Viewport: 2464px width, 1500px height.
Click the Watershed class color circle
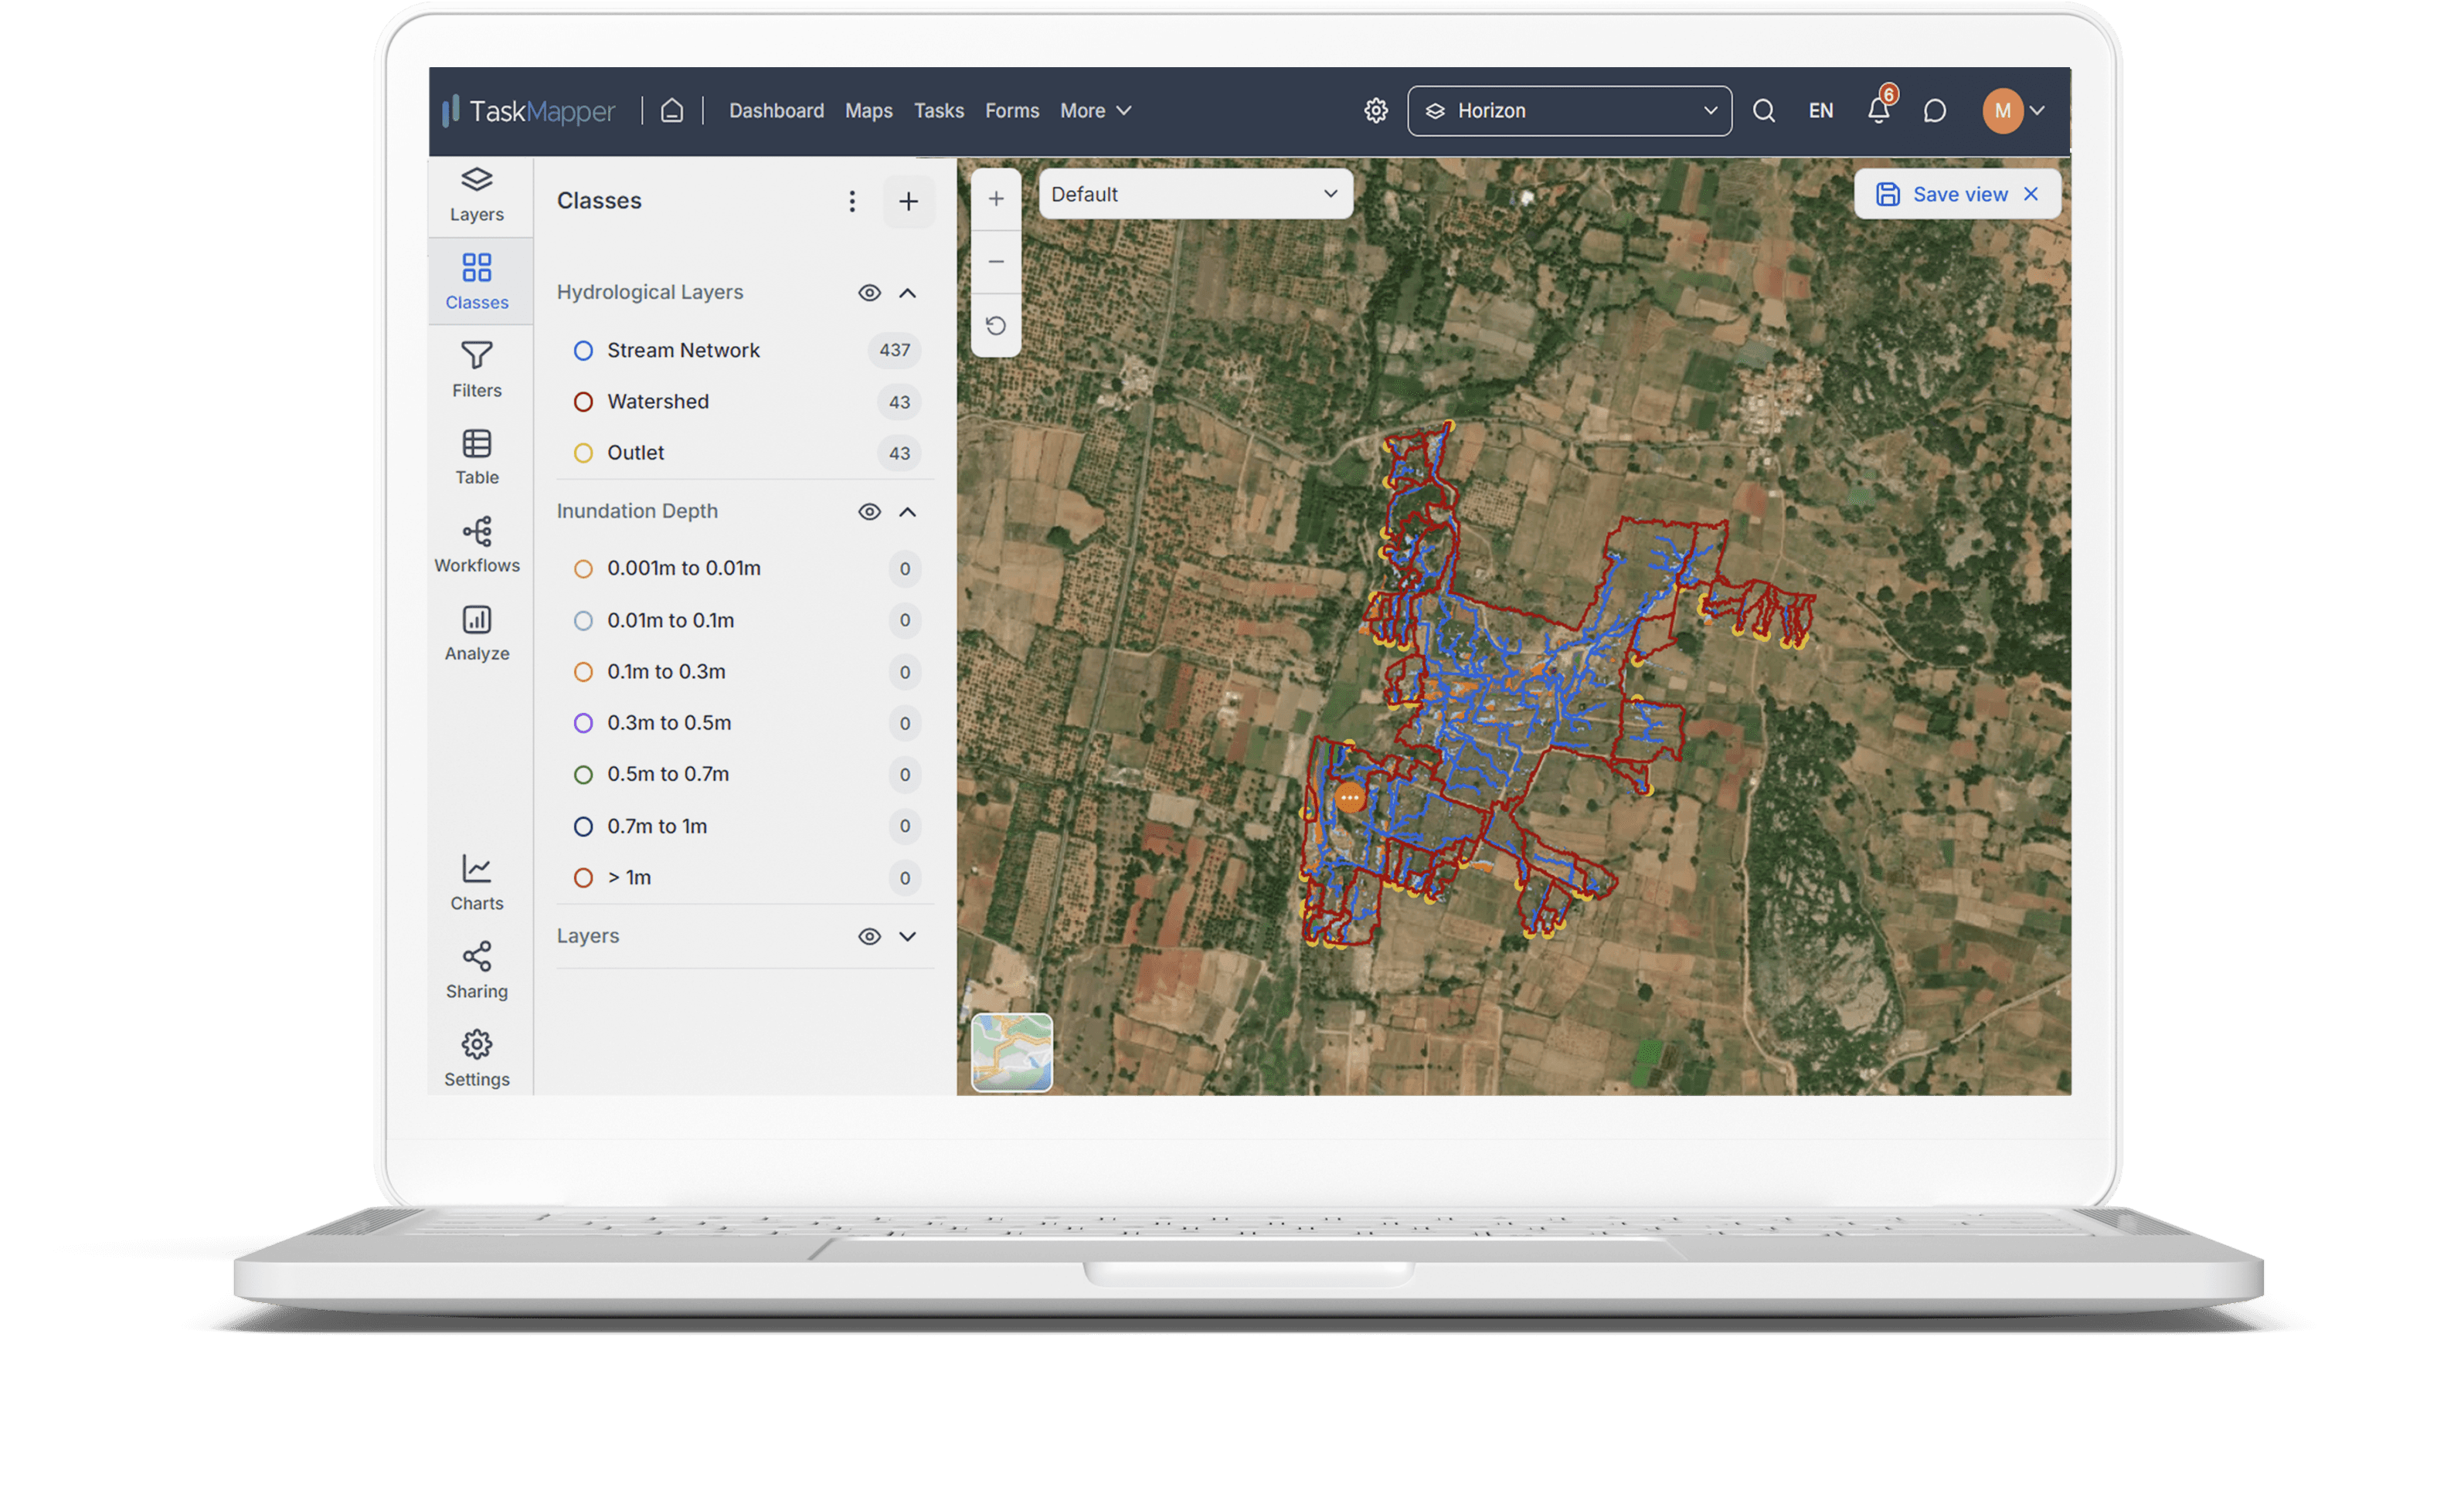click(584, 401)
